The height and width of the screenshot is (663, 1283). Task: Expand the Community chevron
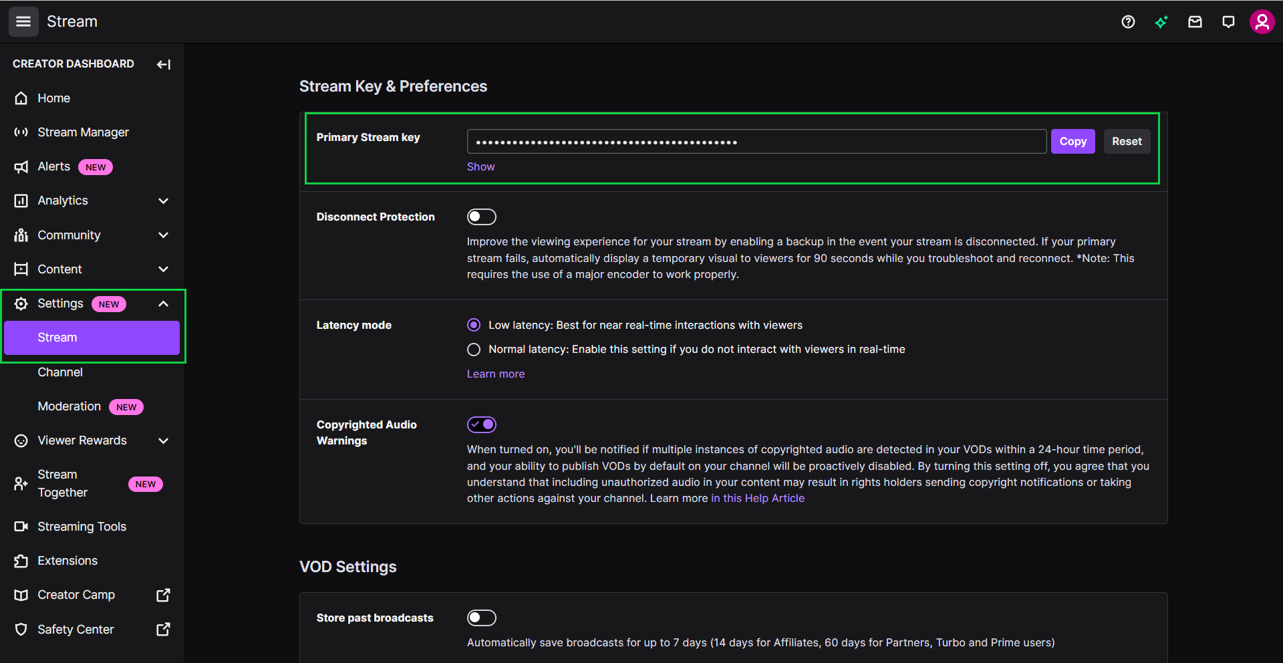[163, 235]
